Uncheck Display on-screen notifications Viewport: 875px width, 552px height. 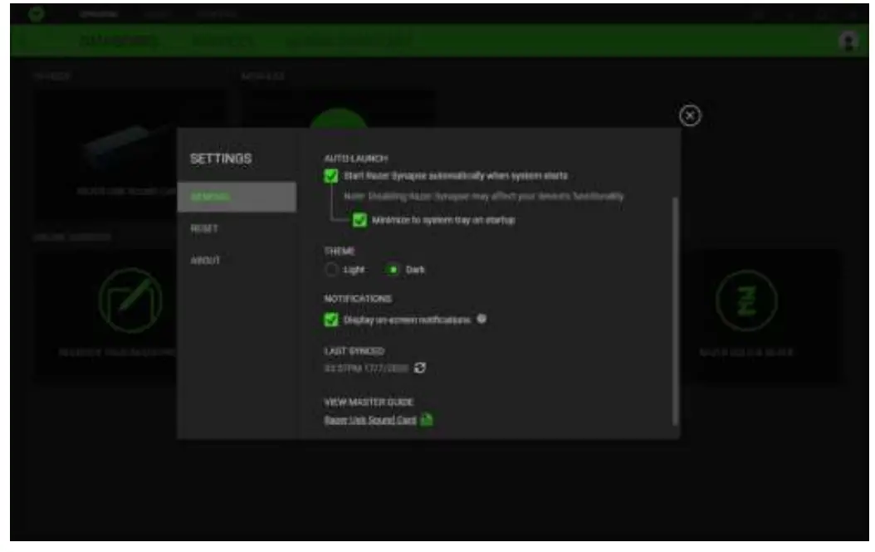pos(330,318)
